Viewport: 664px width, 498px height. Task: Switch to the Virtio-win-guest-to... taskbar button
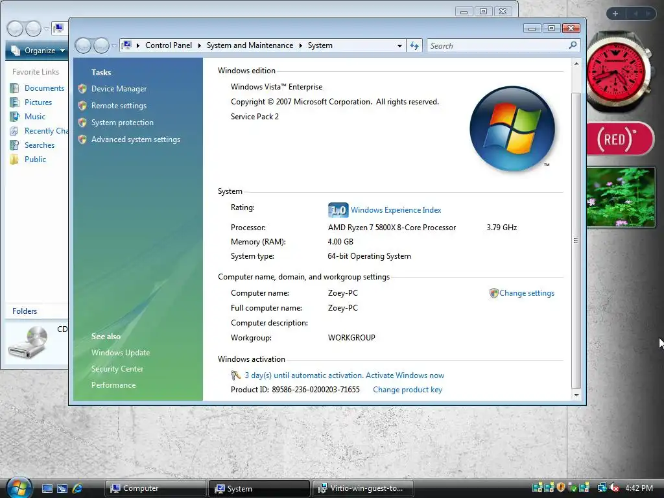(364, 488)
